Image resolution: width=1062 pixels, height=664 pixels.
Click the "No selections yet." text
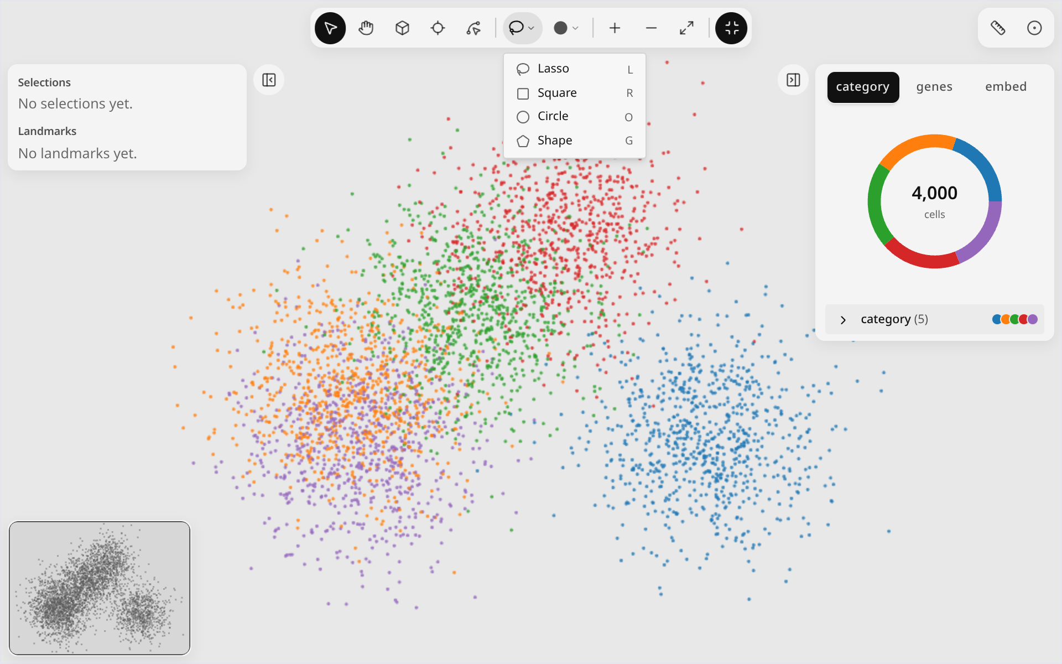[x=75, y=104]
